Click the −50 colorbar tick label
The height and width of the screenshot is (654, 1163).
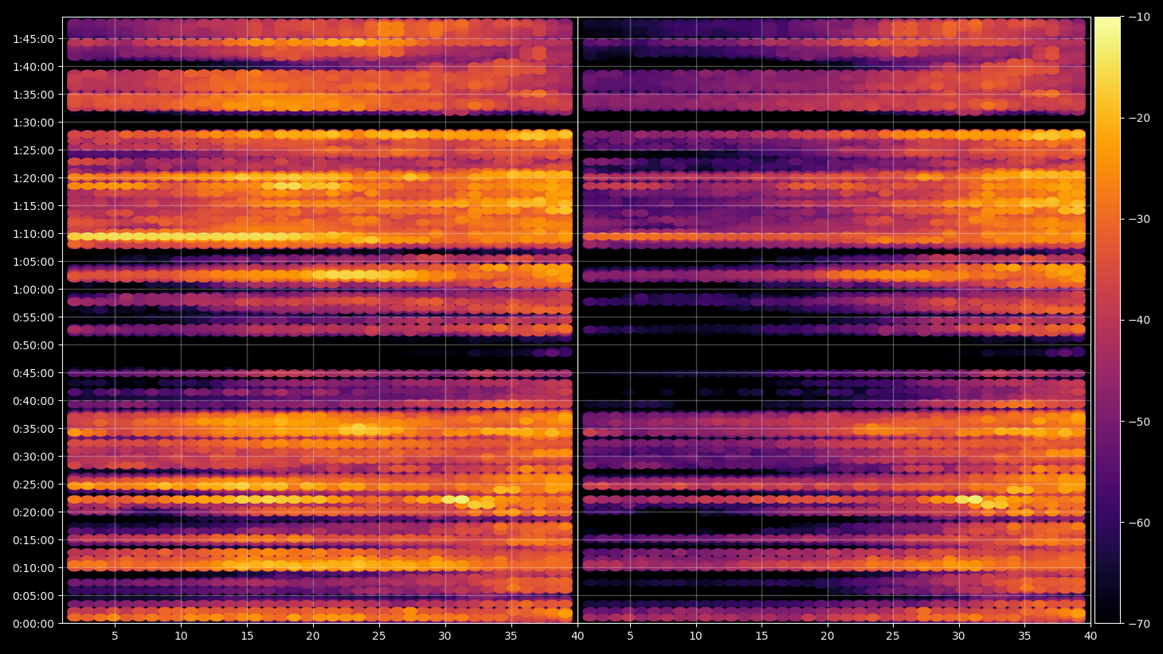pyautogui.click(x=1139, y=422)
